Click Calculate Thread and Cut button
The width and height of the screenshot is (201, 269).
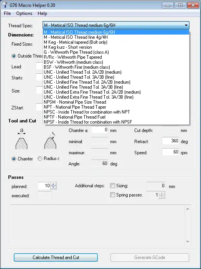56,257
